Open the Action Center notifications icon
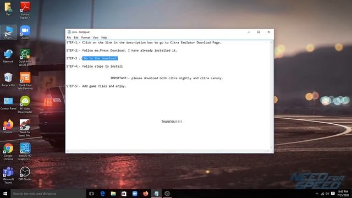The height and width of the screenshot is (198, 352). click(x=333, y=194)
